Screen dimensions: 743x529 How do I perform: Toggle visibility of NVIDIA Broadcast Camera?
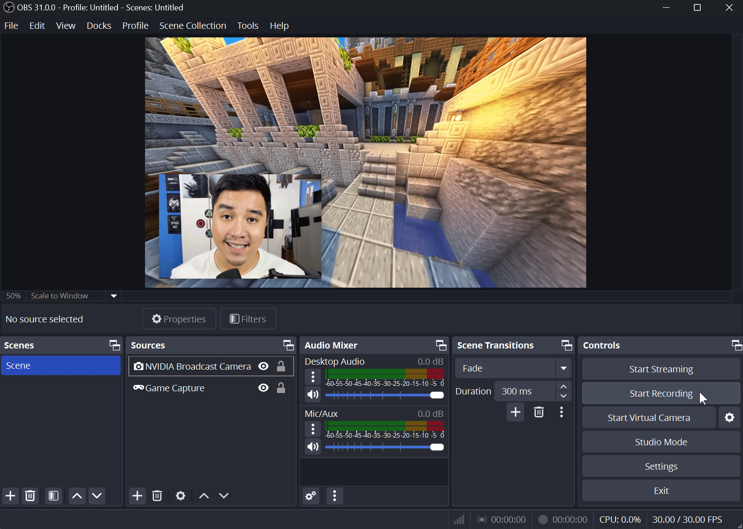pyautogui.click(x=263, y=366)
